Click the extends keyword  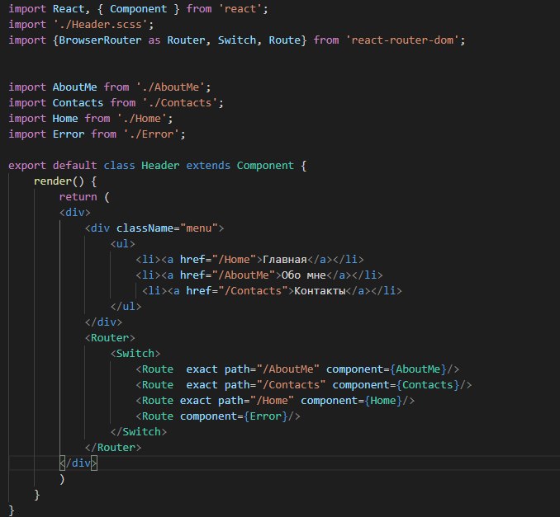(x=208, y=166)
